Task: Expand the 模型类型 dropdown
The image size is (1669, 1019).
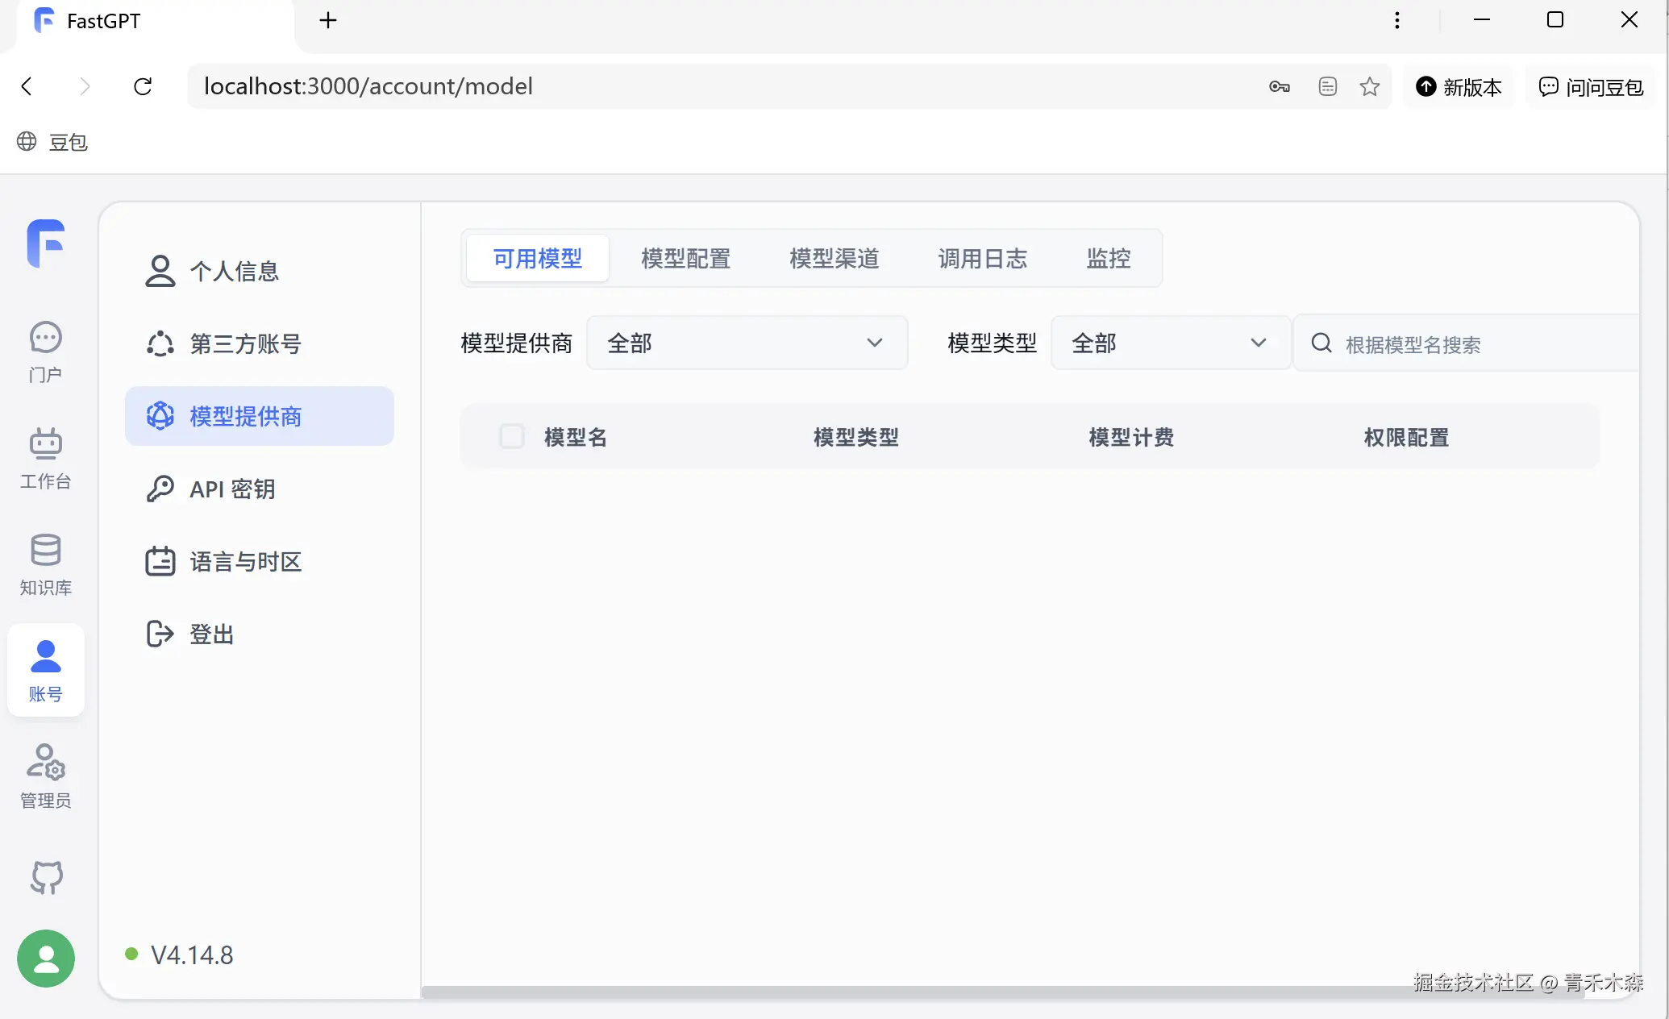Action: pyautogui.click(x=1169, y=343)
